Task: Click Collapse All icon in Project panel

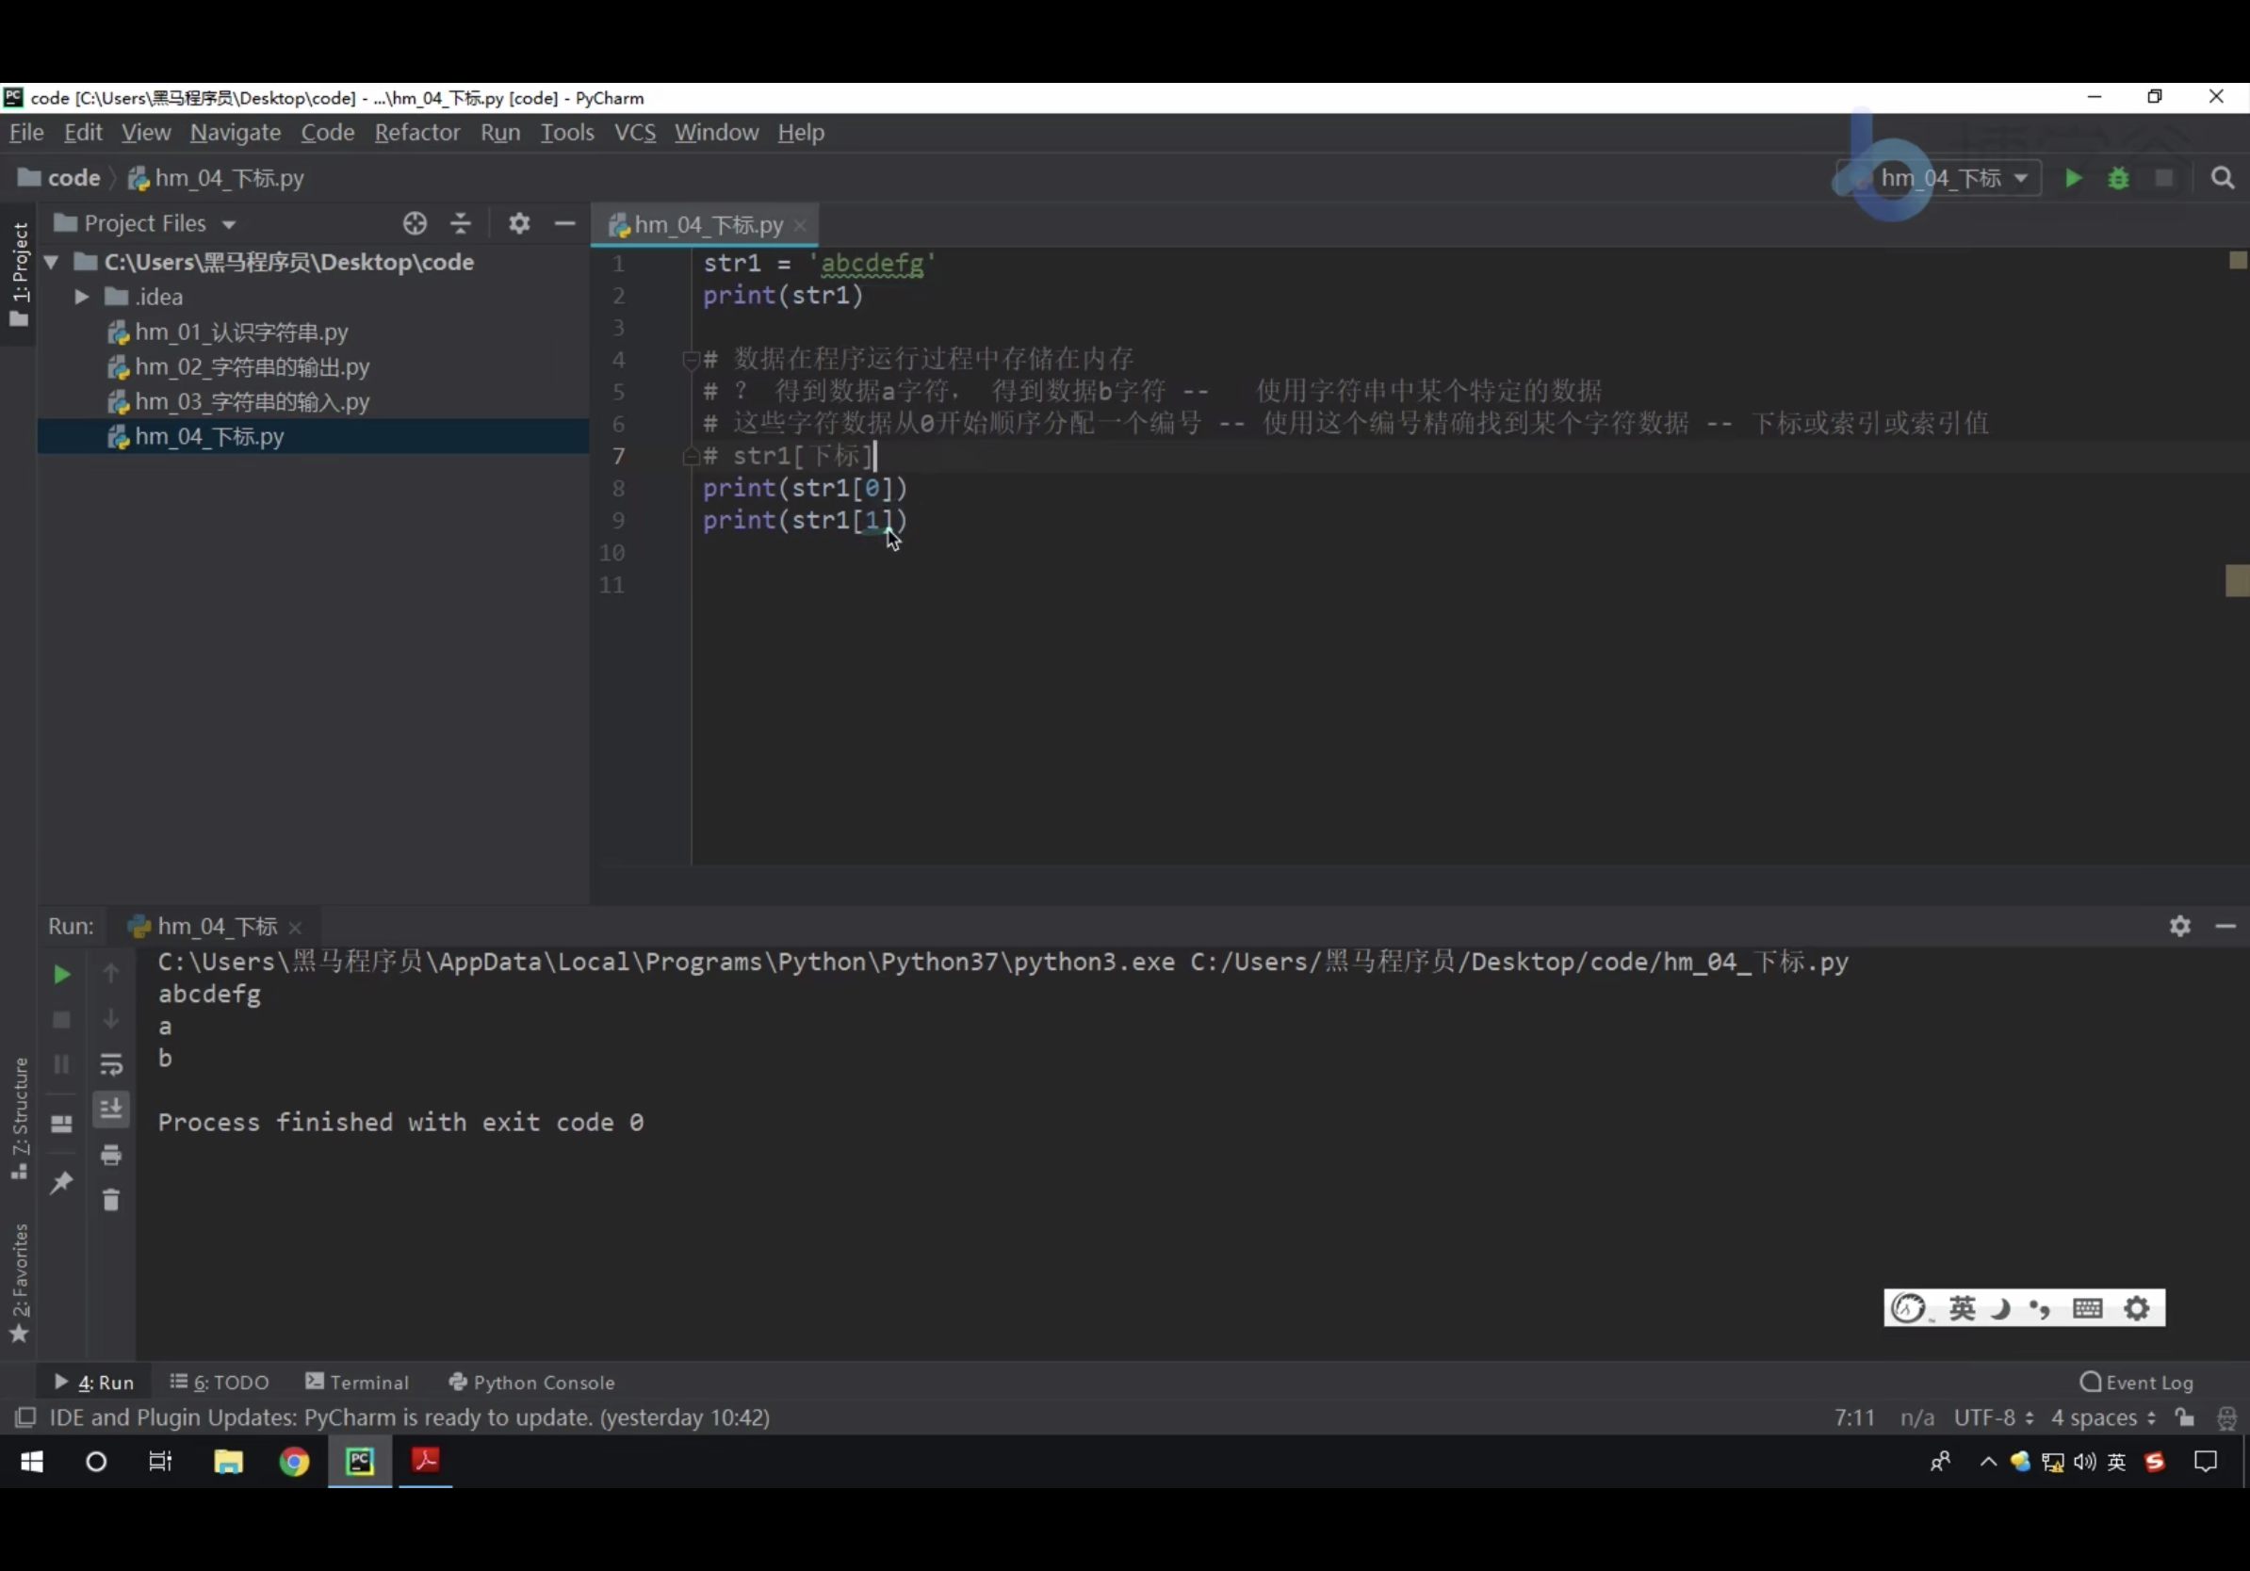Action: (x=461, y=223)
